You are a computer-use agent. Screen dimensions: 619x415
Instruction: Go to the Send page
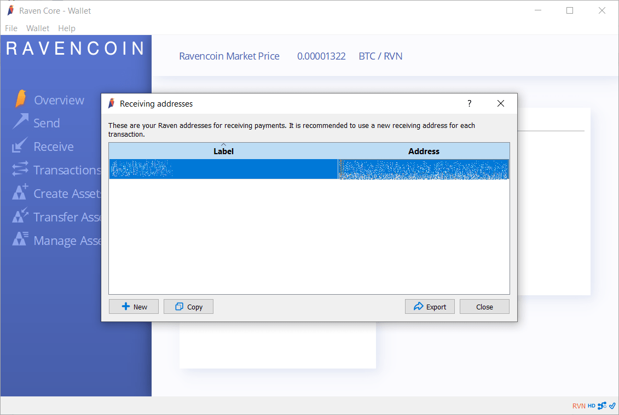pyautogui.click(x=47, y=123)
